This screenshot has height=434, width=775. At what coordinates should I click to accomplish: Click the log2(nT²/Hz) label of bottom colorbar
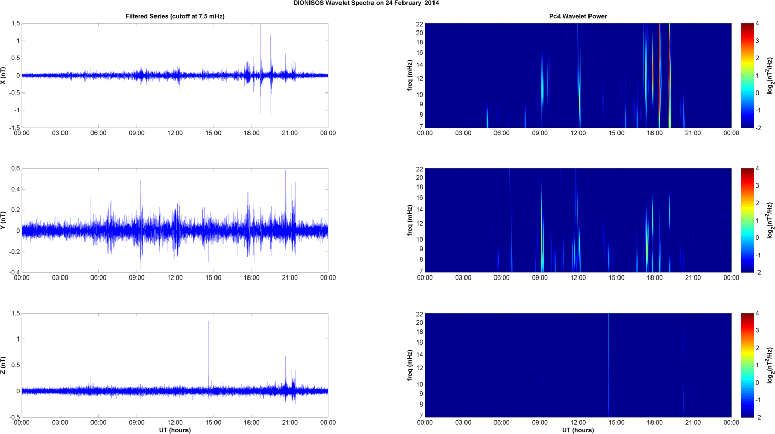(x=770, y=365)
